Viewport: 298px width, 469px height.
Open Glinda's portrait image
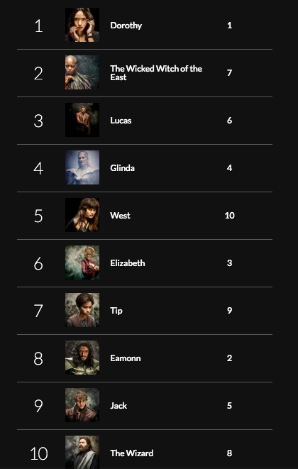tap(82, 167)
